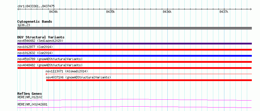The image size is (260, 111).
Task: Open variant nsv4048482 gnomAD label
Action: pyautogui.click(x=50, y=65)
